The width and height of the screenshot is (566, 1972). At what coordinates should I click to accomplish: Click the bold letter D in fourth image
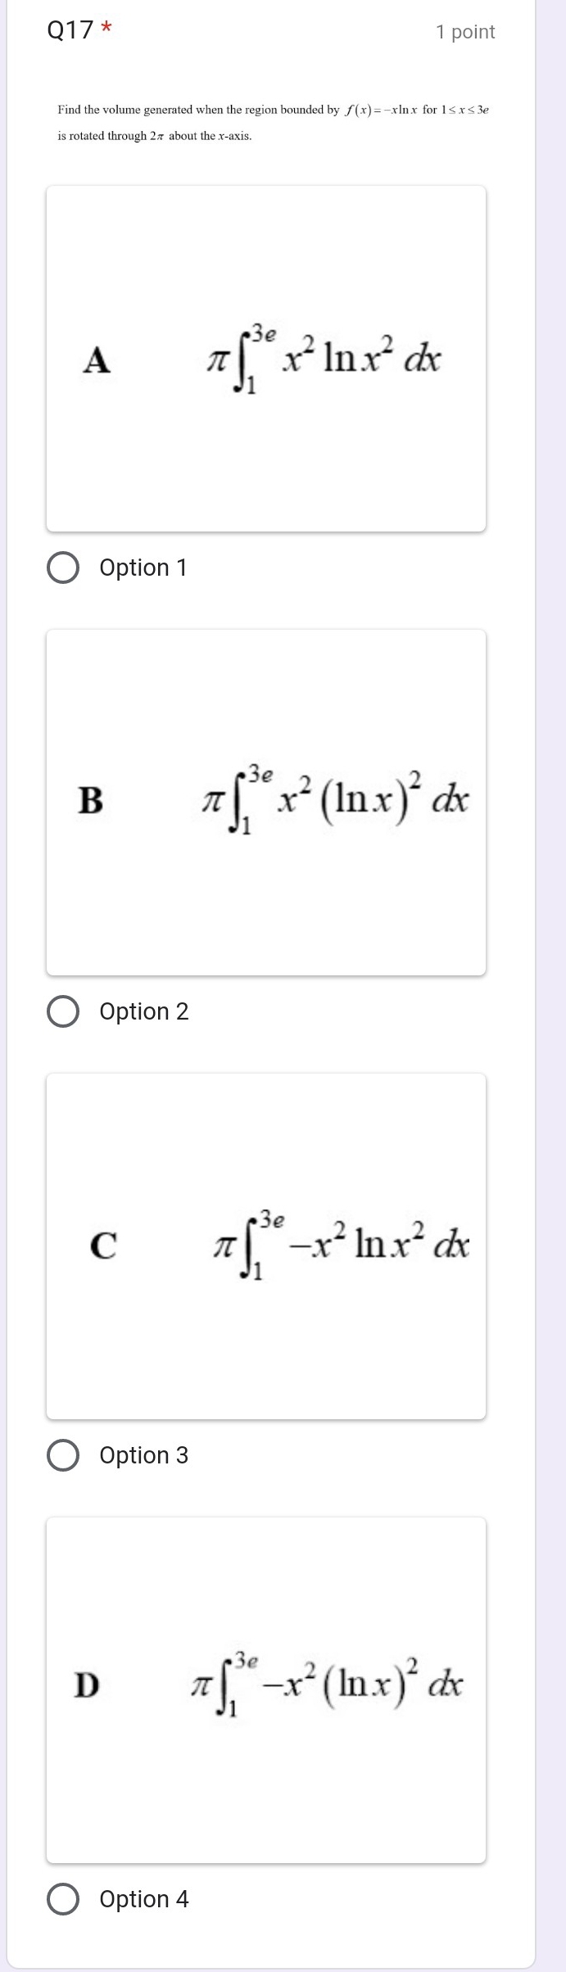(87, 1685)
